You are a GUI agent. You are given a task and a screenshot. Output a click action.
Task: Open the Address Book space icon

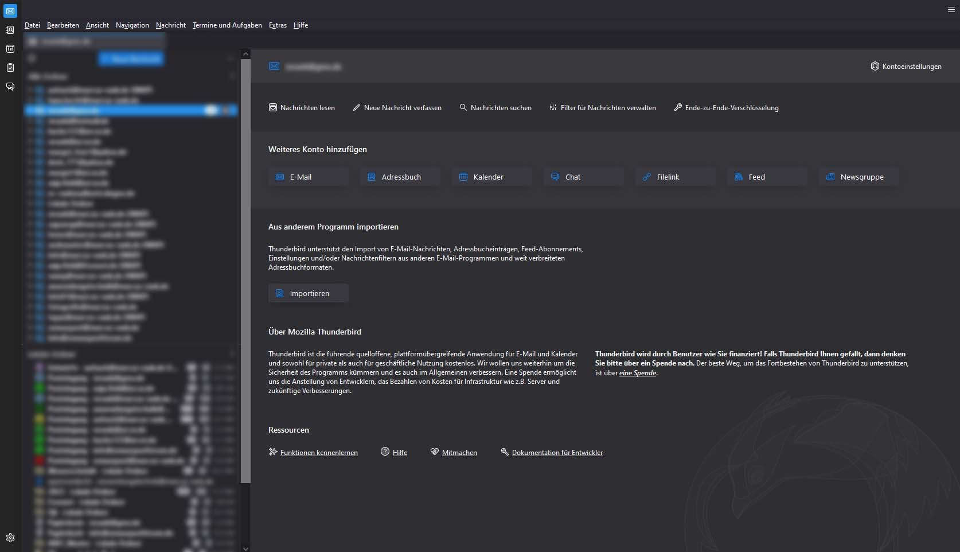click(x=10, y=30)
